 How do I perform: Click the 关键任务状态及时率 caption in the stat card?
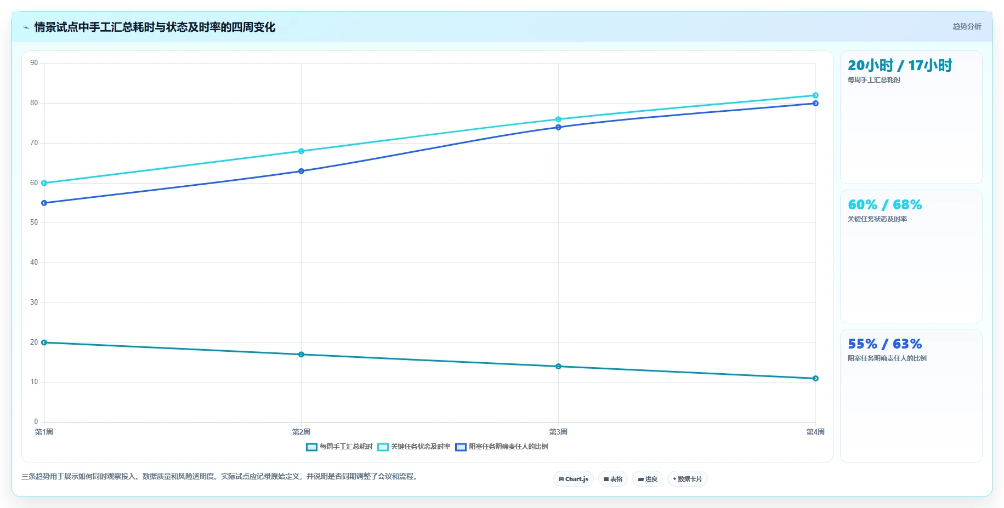coord(877,219)
